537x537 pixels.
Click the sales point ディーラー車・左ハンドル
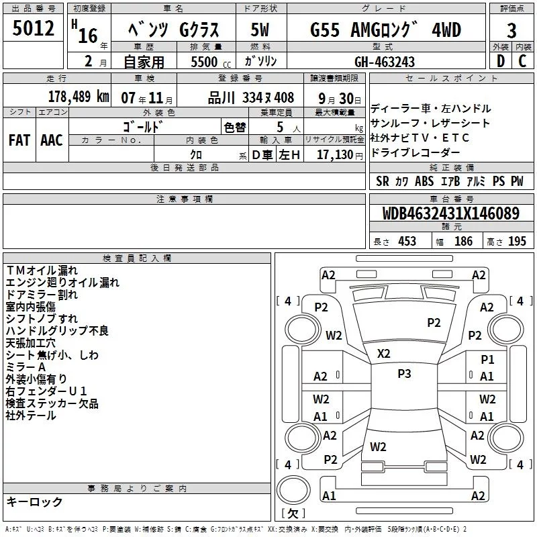click(x=430, y=109)
